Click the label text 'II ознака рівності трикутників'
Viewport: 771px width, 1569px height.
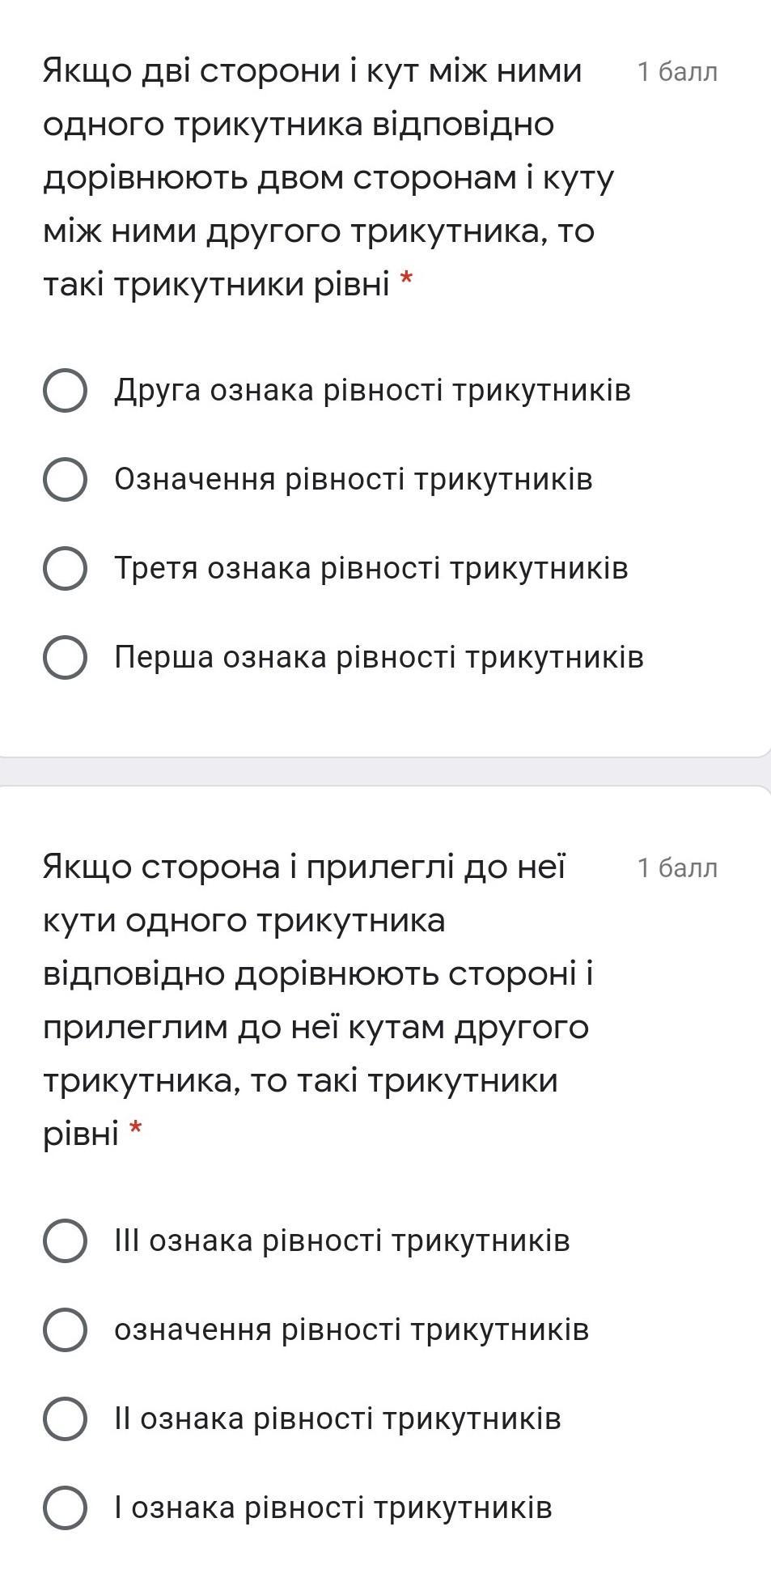(337, 1418)
